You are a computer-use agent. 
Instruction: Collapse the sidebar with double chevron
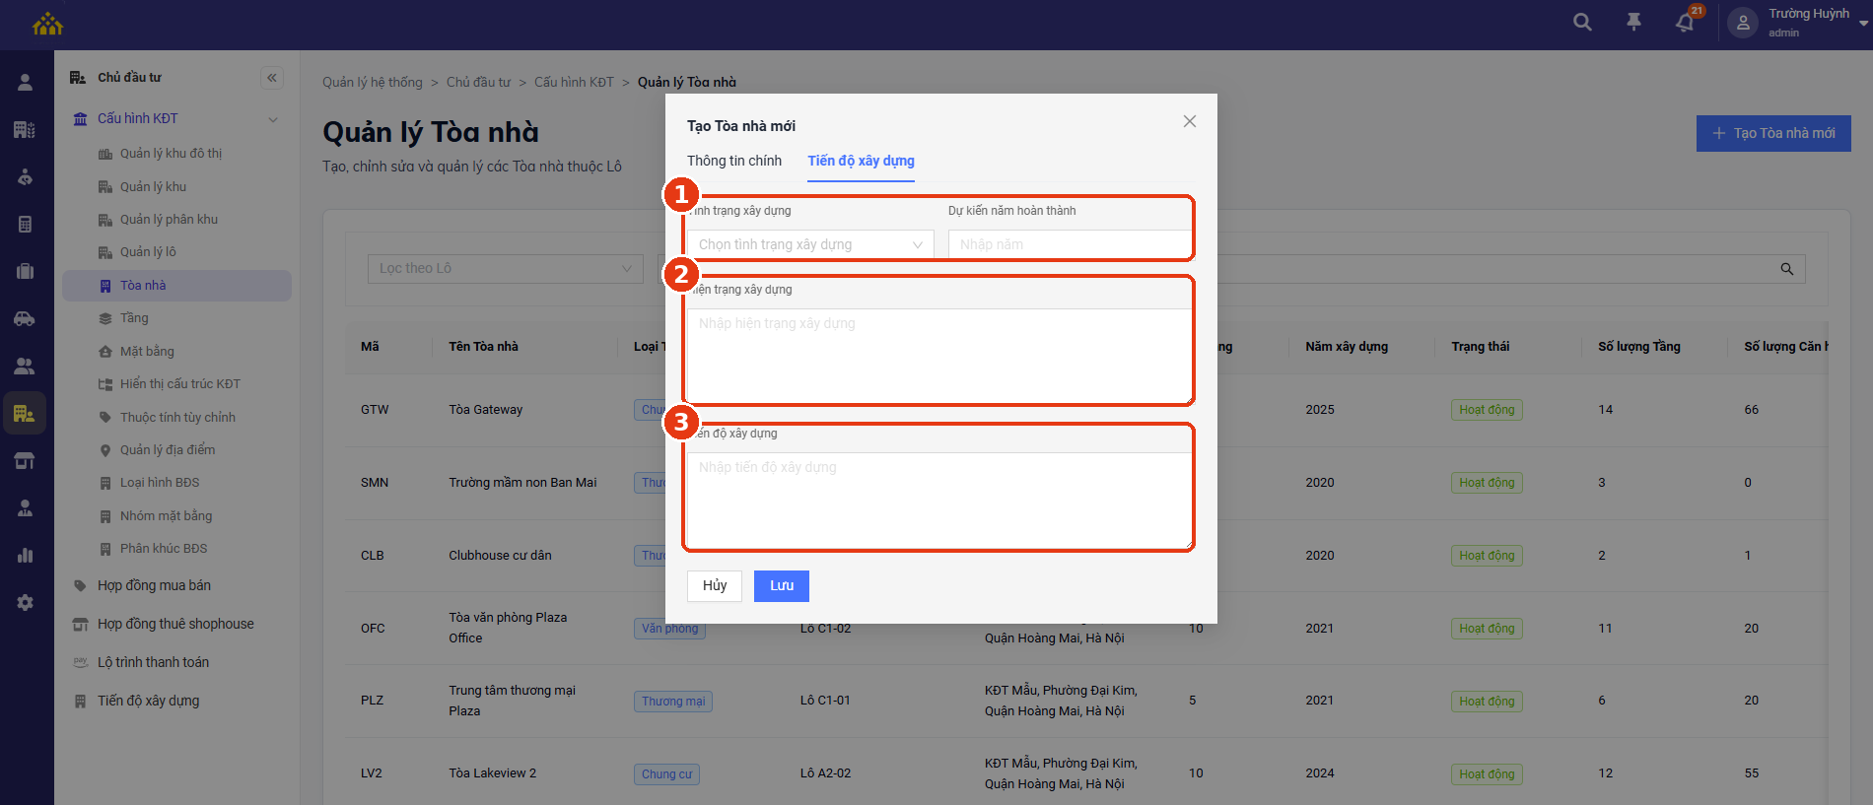(272, 78)
